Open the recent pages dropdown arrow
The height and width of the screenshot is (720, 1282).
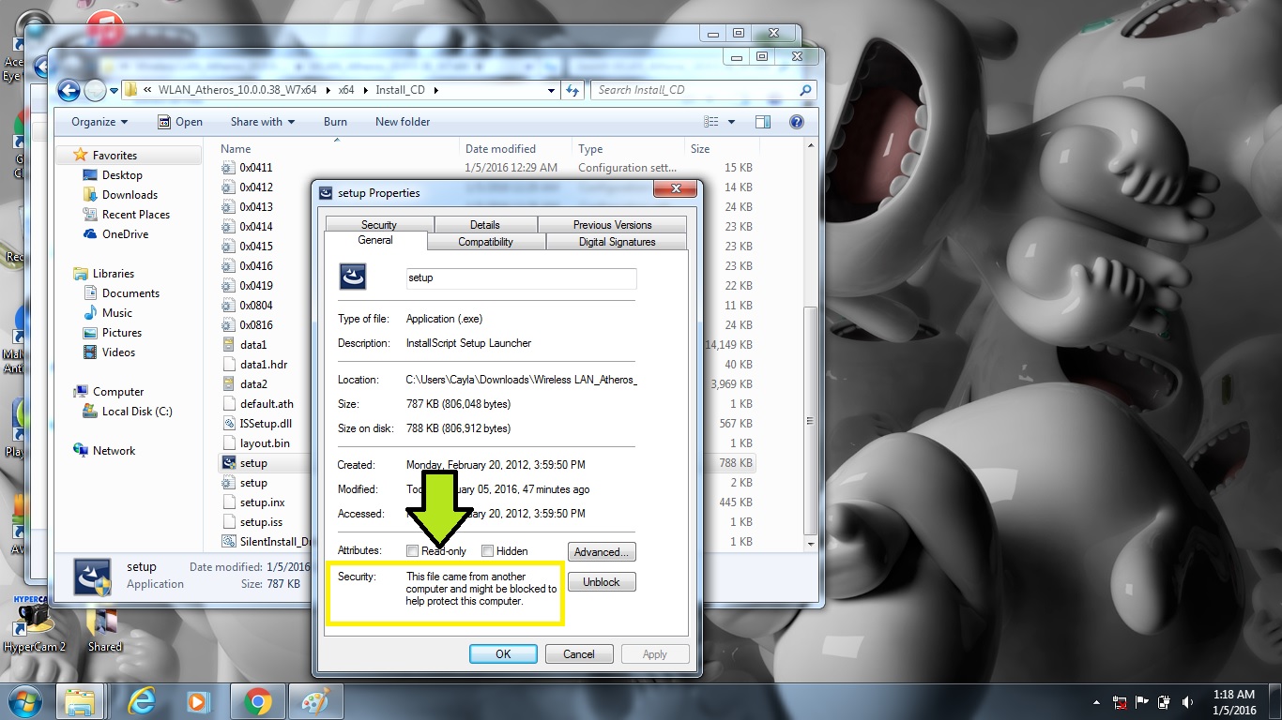114,91
